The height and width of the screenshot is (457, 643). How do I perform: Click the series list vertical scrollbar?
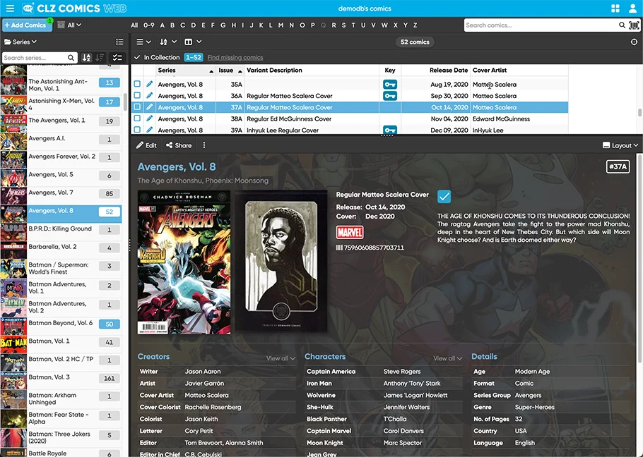point(125,102)
